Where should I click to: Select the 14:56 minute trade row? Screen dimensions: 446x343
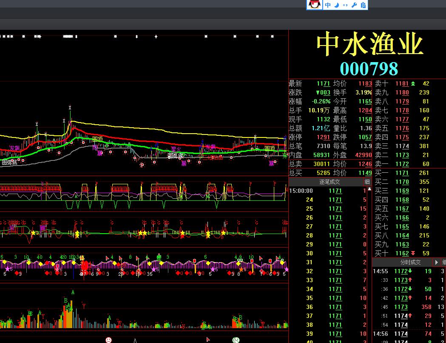(409, 334)
